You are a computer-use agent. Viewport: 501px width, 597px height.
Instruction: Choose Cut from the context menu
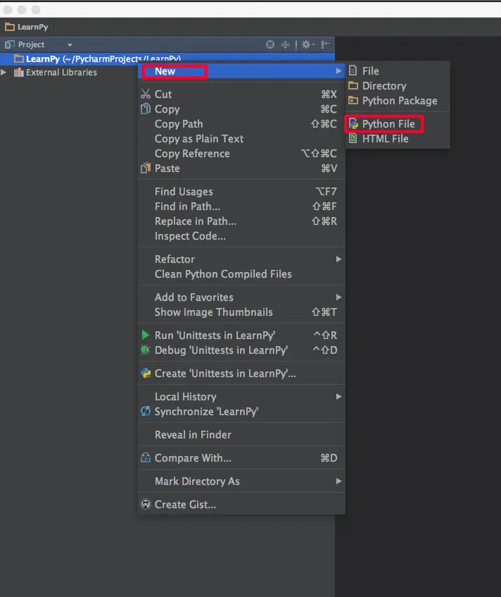[241, 94]
